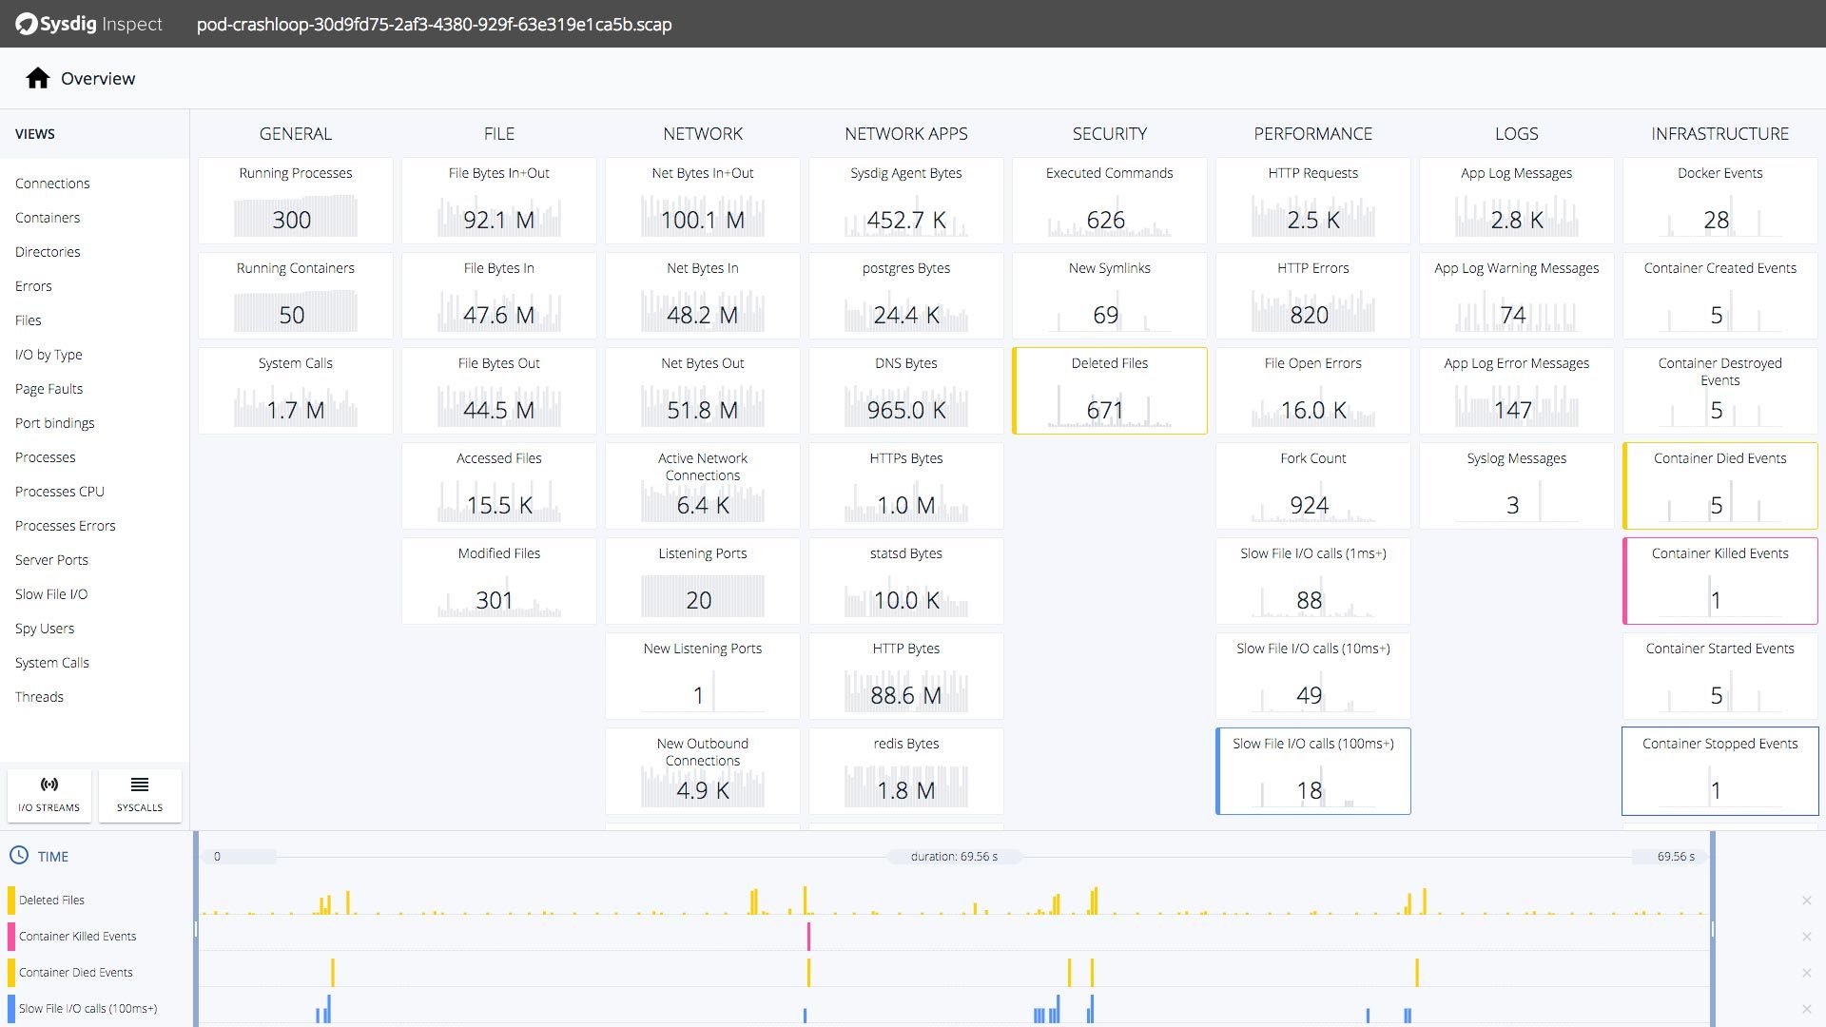Select the DNS Bytes tile
The width and height of the screenshot is (1826, 1027).
point(905,391)
